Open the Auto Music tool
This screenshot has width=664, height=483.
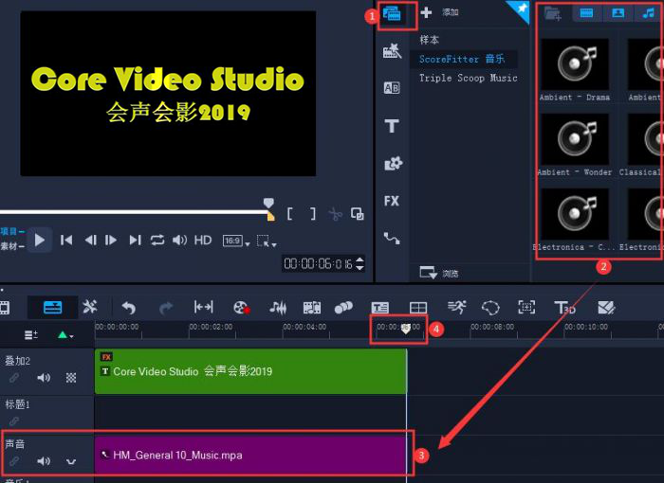point(312,308)
